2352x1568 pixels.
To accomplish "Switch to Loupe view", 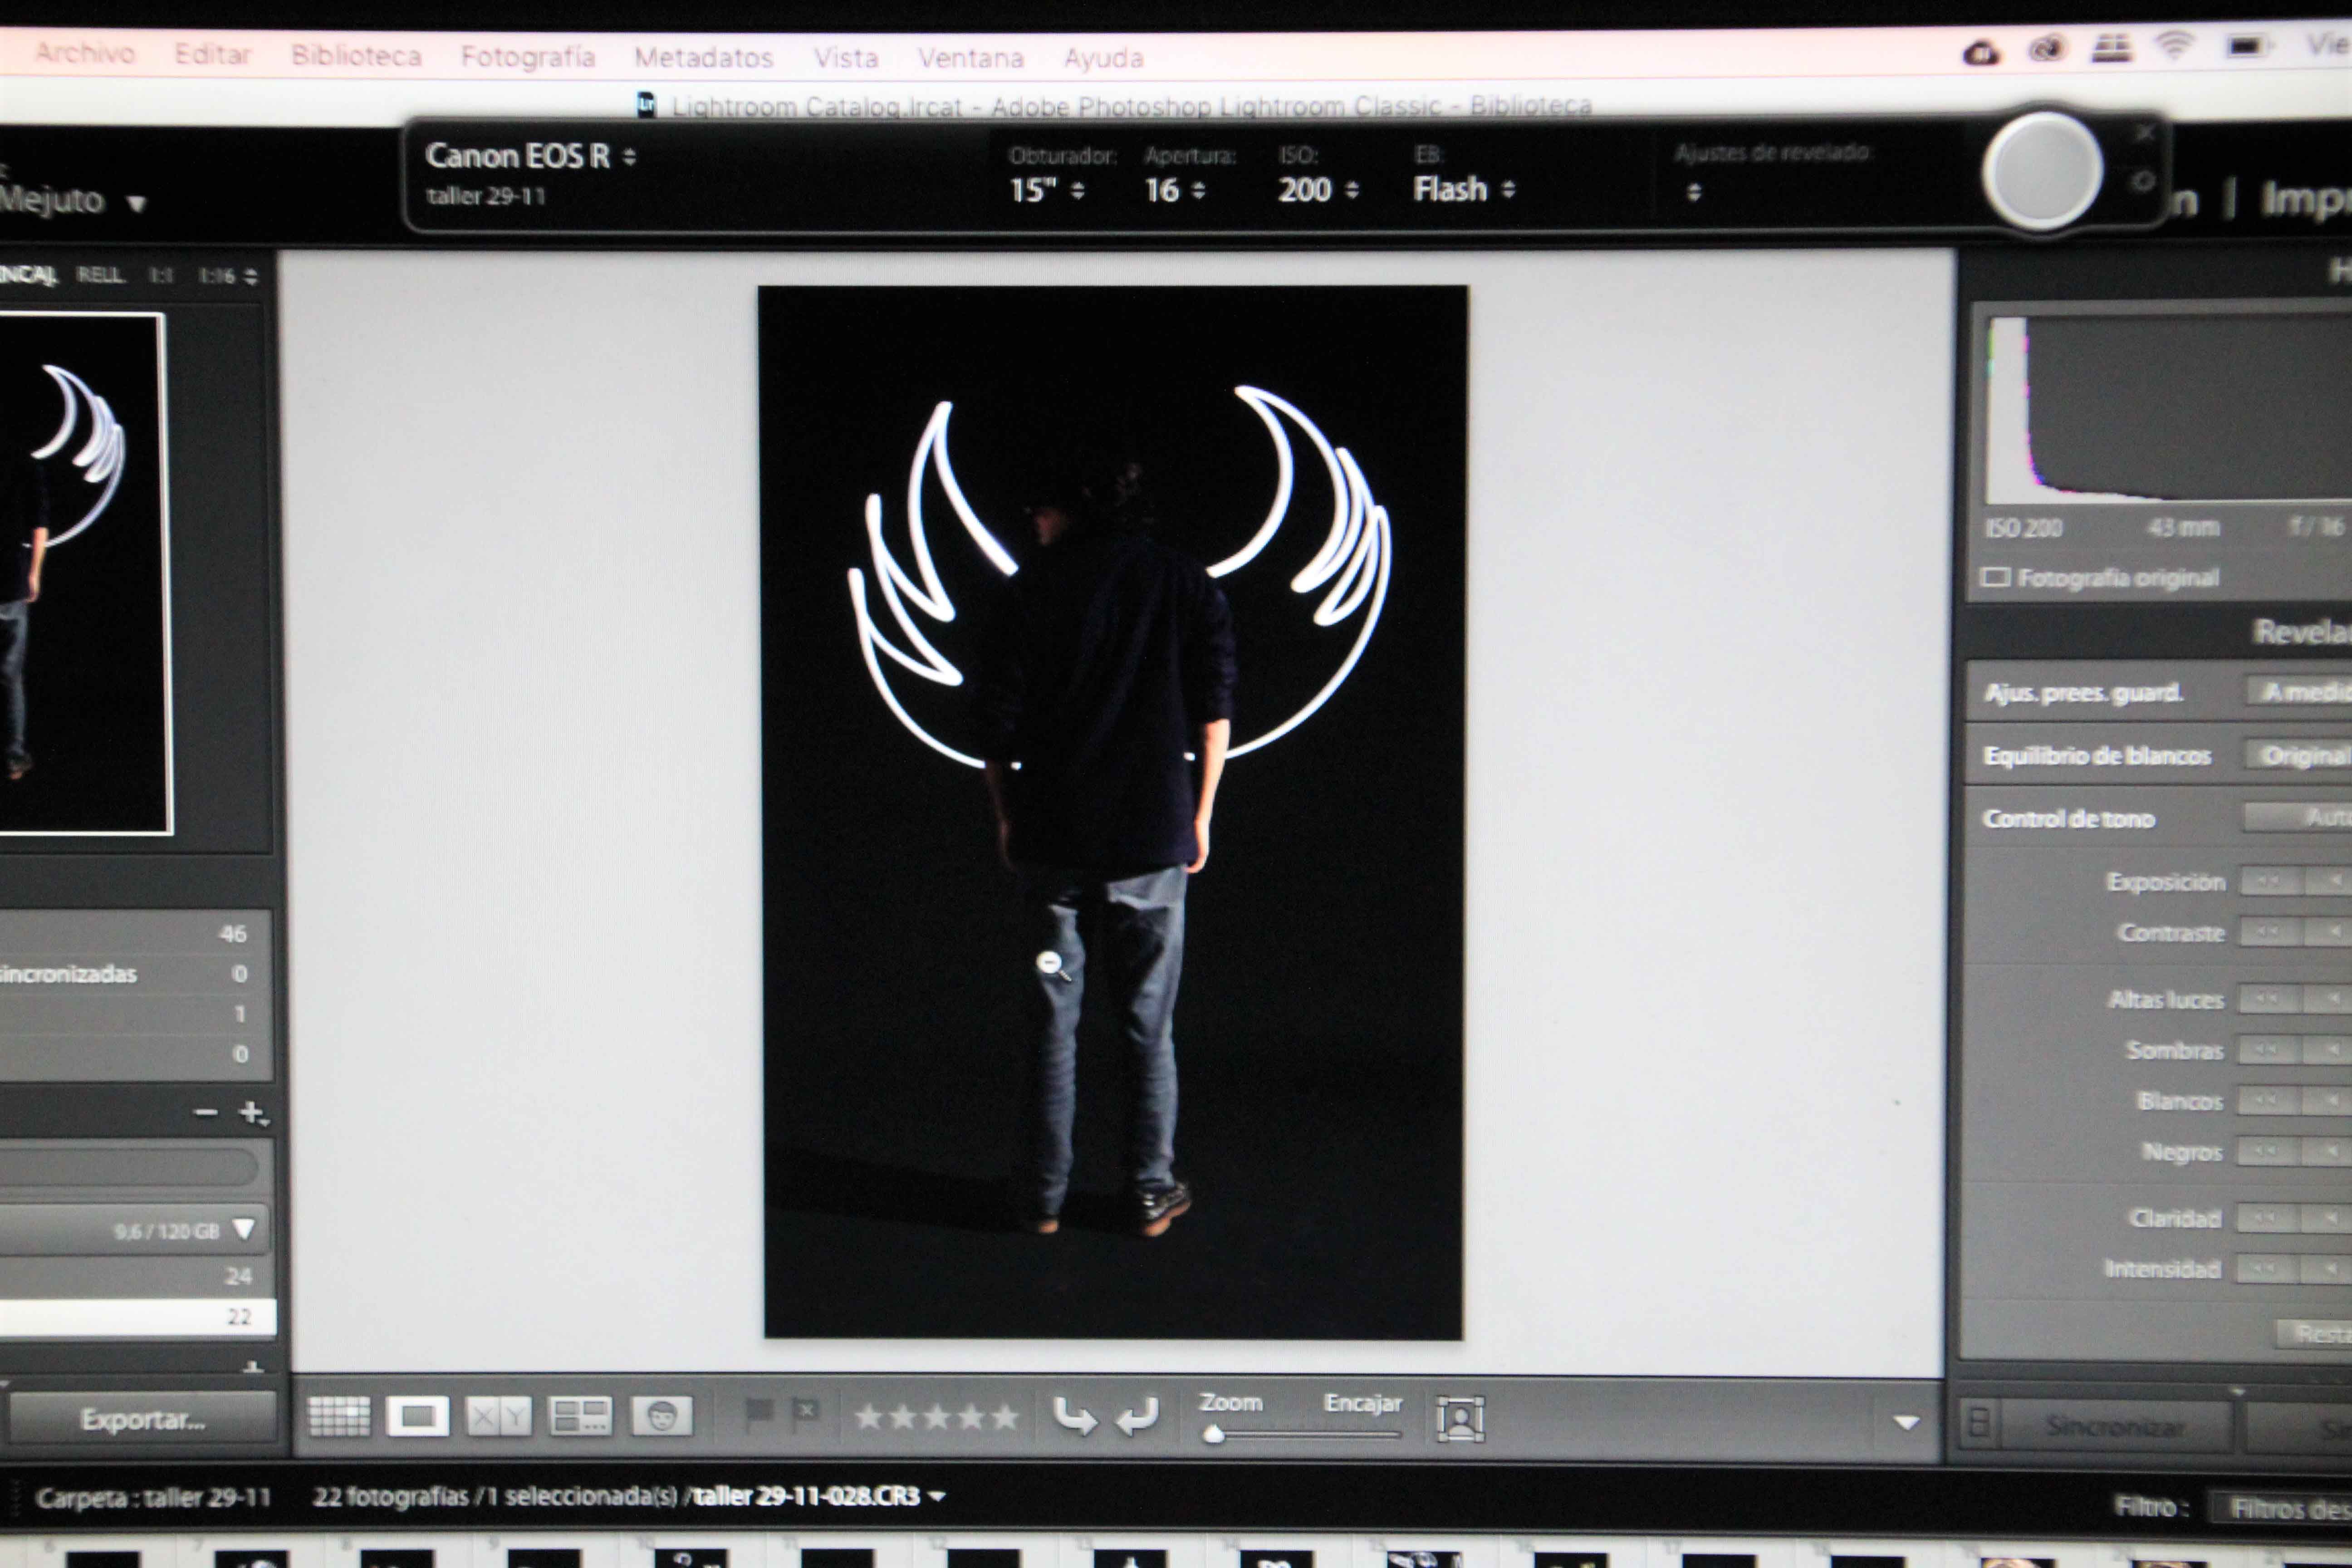I will pyautogui.click(x=418, y=1416).
